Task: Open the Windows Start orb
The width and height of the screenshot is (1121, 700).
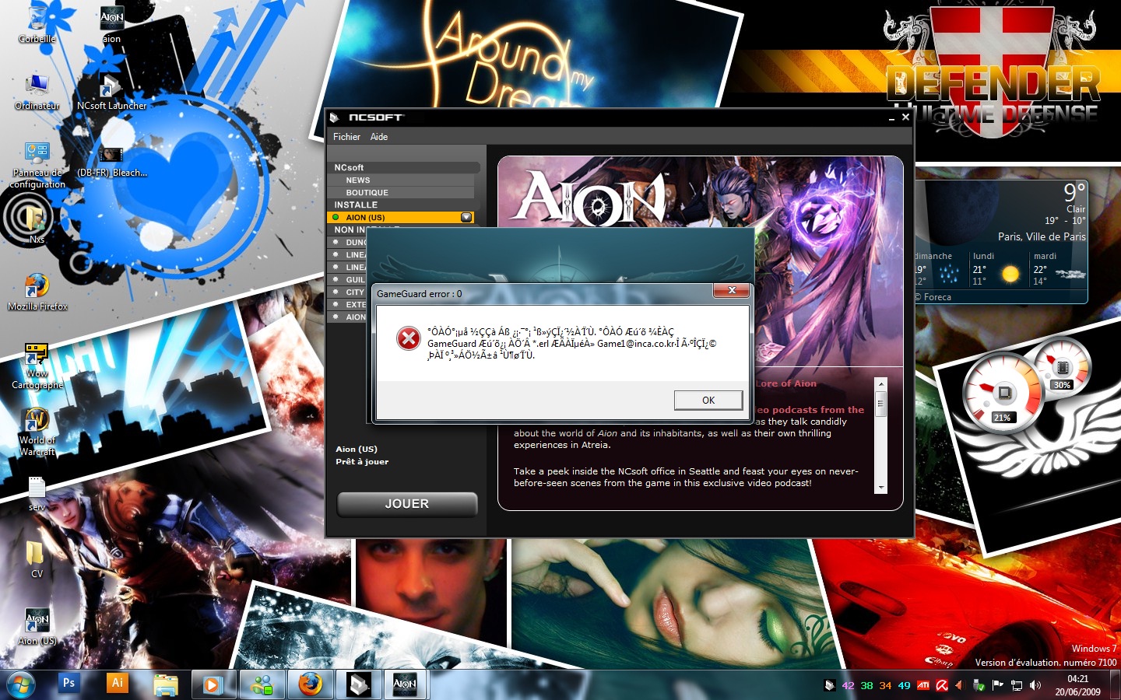Action: 20,684
